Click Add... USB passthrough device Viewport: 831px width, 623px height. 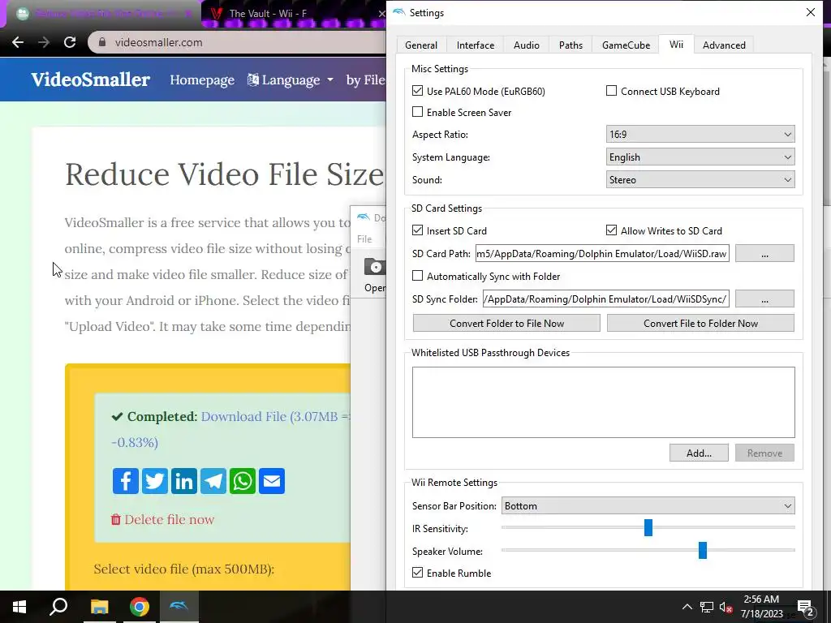pos(699,453)
